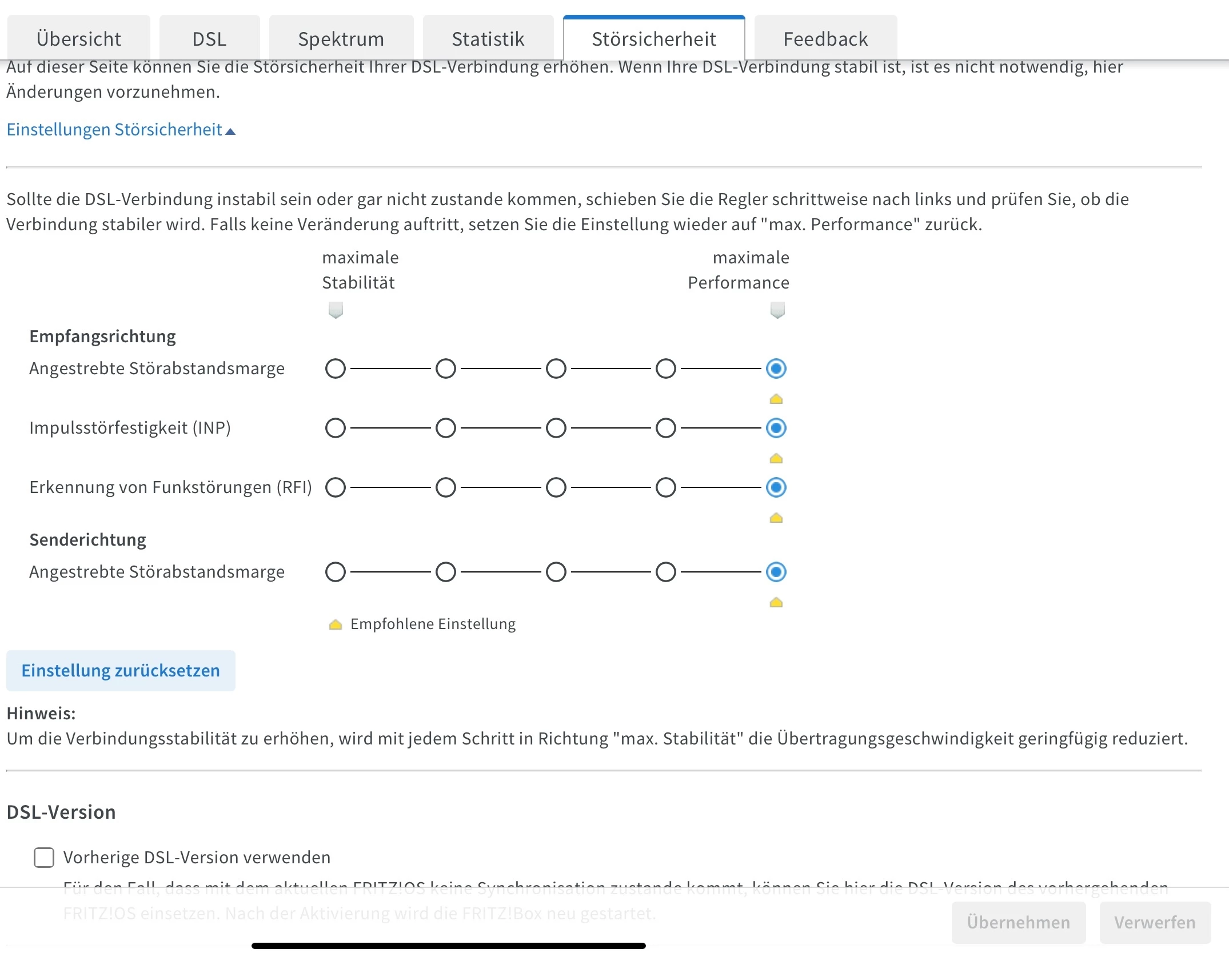Viewport: 1229px width, 957px height.
Task: Open the Statistik tab
Action: (x=488, y=39)
